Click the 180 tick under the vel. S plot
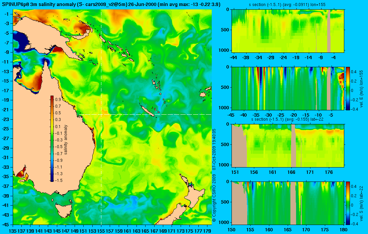368x234 pixels. (344, 230)
